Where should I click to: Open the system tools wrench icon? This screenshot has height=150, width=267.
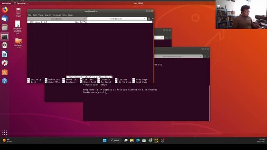pos(5,63)
